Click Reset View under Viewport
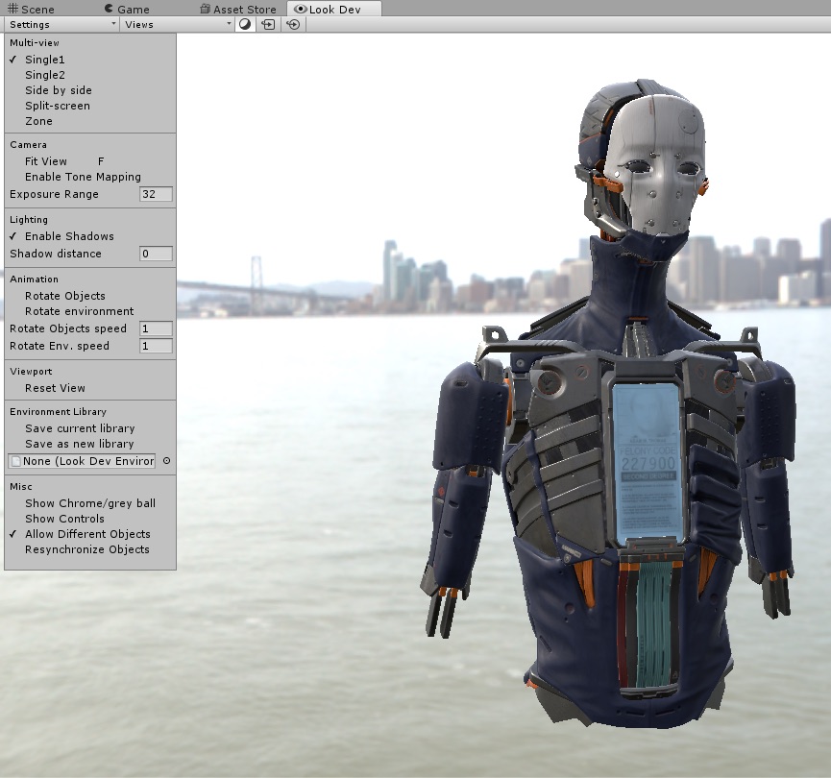The width and height of the screenshot is (831, 778). pyautogui.click(x=55, y=388)
